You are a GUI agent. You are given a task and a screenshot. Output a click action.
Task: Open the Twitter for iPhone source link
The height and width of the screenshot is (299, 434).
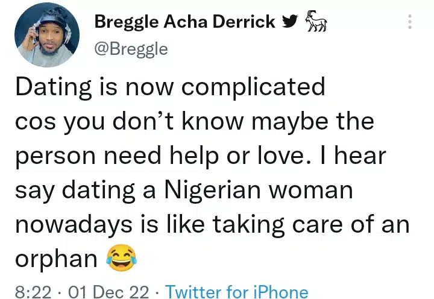click(237, 292)
